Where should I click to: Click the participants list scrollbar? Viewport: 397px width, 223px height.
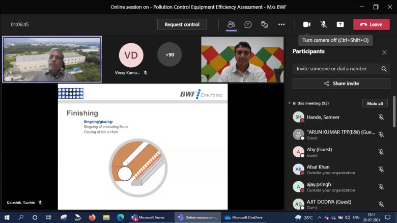394,112
